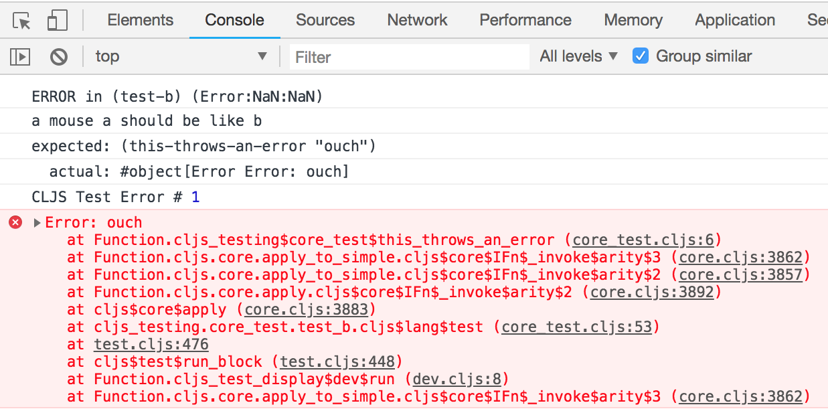
Task: Follow the test.cljs:476 link
Action: coord(151,345)
